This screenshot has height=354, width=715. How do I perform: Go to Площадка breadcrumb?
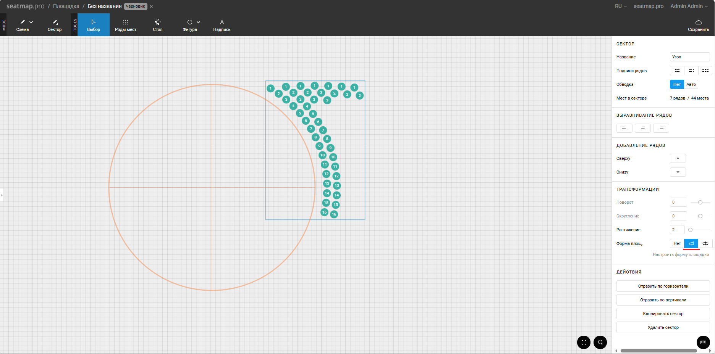[66, 6]
